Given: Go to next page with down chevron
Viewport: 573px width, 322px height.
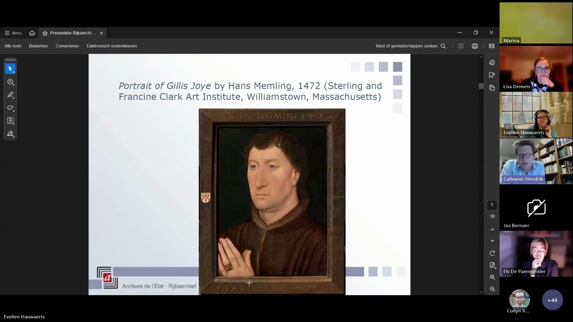Looking at the screenshot, I should [x=492, y=241].
